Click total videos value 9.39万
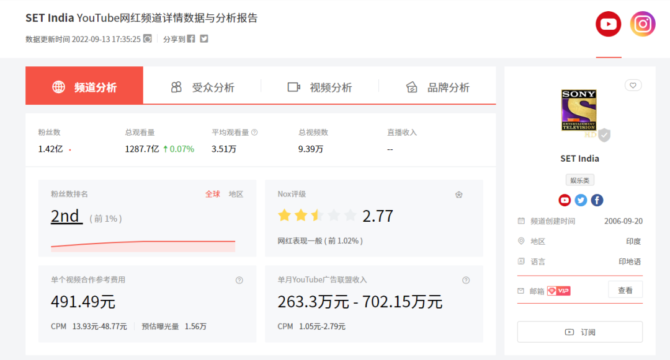Viewport: 670px width, 360px height. pyautogui.click(x=311, y=149)
